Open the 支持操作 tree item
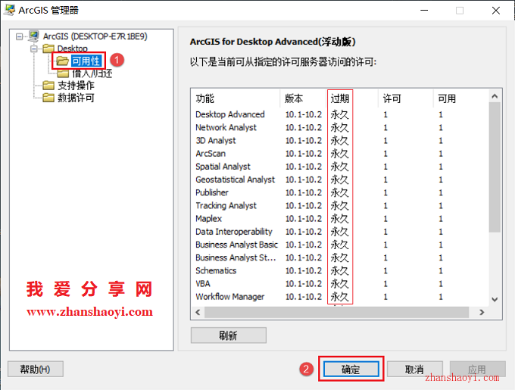Screen dimensions: 515x390 [x=76, y=86]
